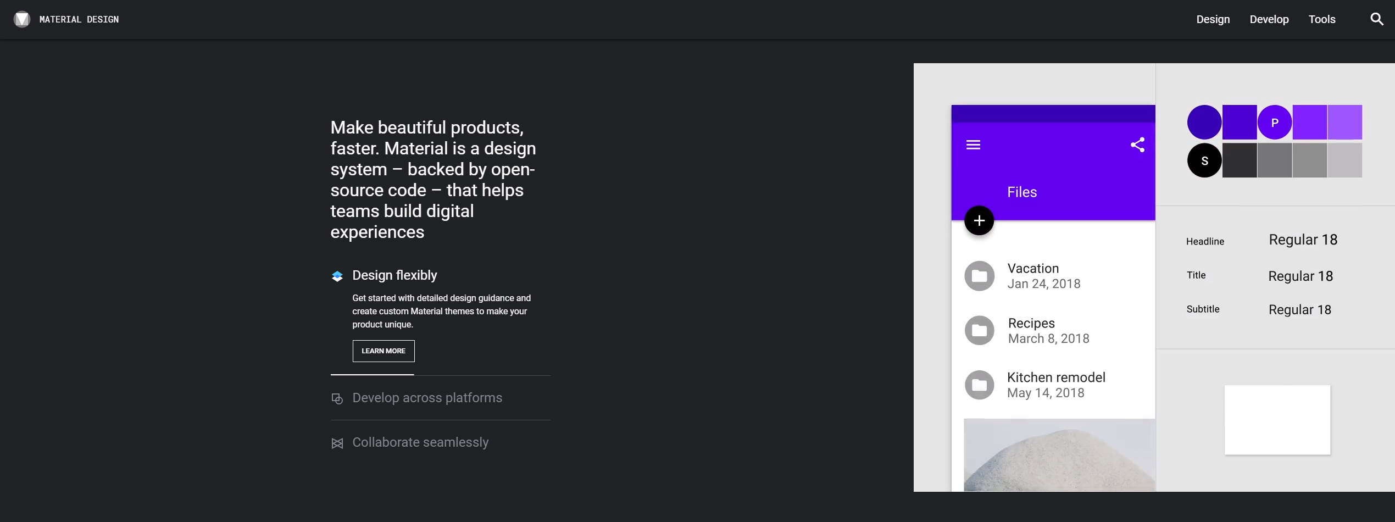Click the Kitchen remodel folder icon
The height and width of the screenshot is (522, 1395).
pyautogui.click(x=980, y=385)
